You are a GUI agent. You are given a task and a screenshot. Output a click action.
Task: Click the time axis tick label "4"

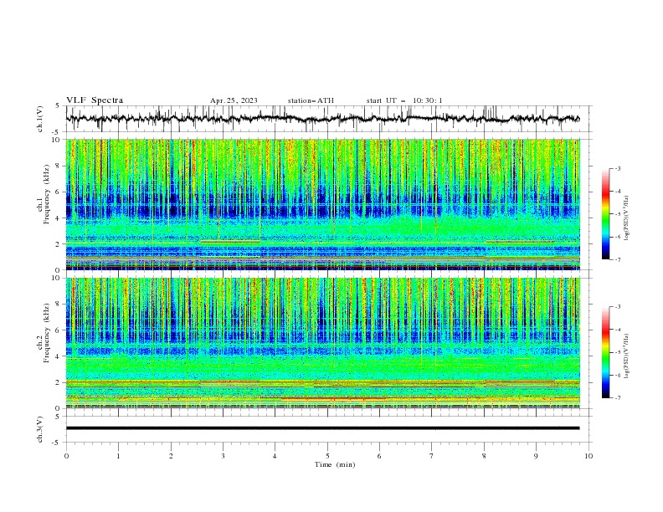tap(275, 456)
